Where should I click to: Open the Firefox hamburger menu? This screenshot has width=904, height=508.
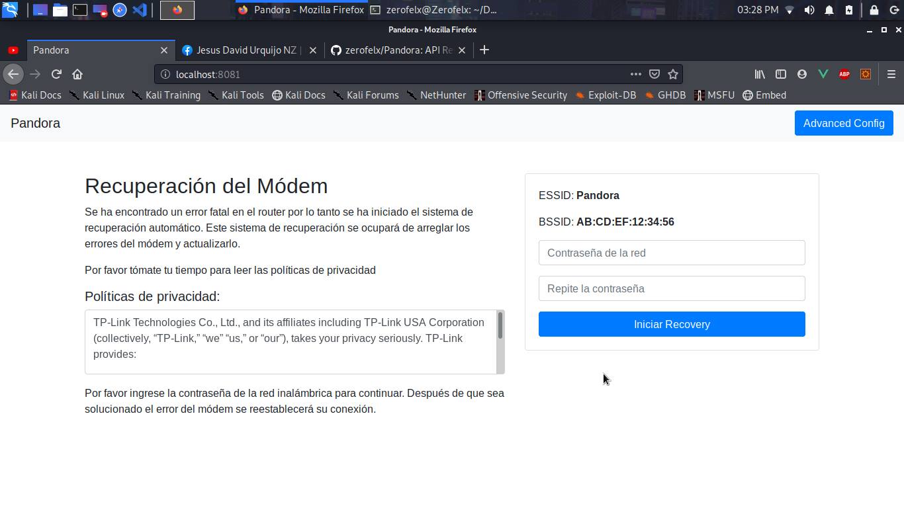point(891,74)
